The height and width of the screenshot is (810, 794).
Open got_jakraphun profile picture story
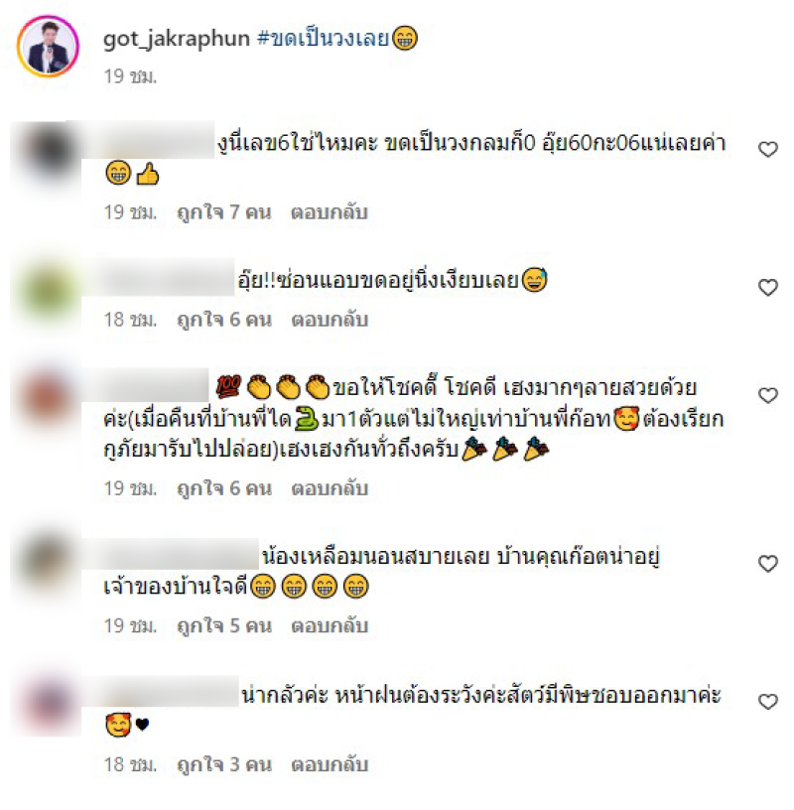coord(48,46)
